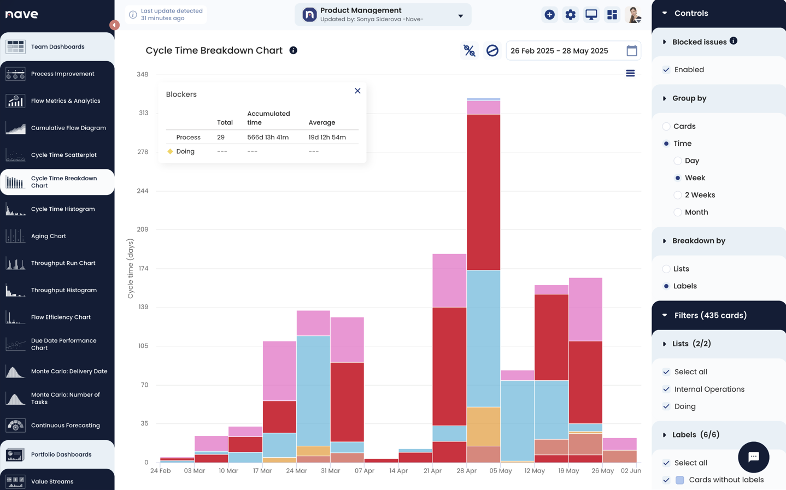Screen dimensions: 786x490
Task: Click the presentation monitor icon
Action: (x=591, y=15)
